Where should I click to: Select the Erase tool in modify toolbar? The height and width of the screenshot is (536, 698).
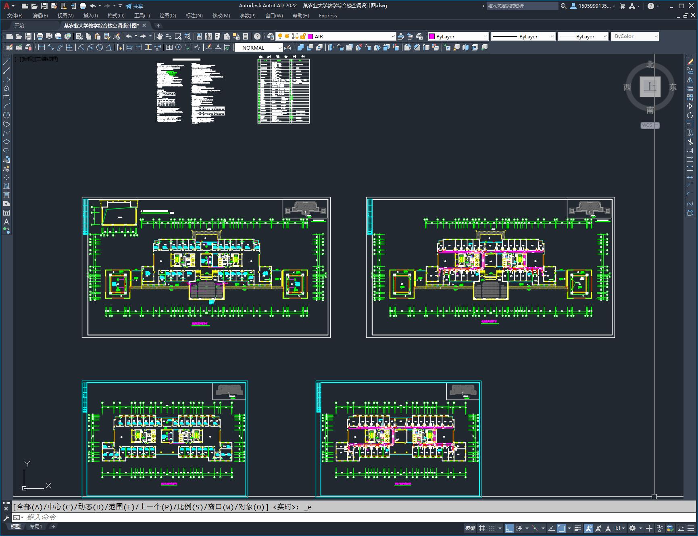coord(690,62)
